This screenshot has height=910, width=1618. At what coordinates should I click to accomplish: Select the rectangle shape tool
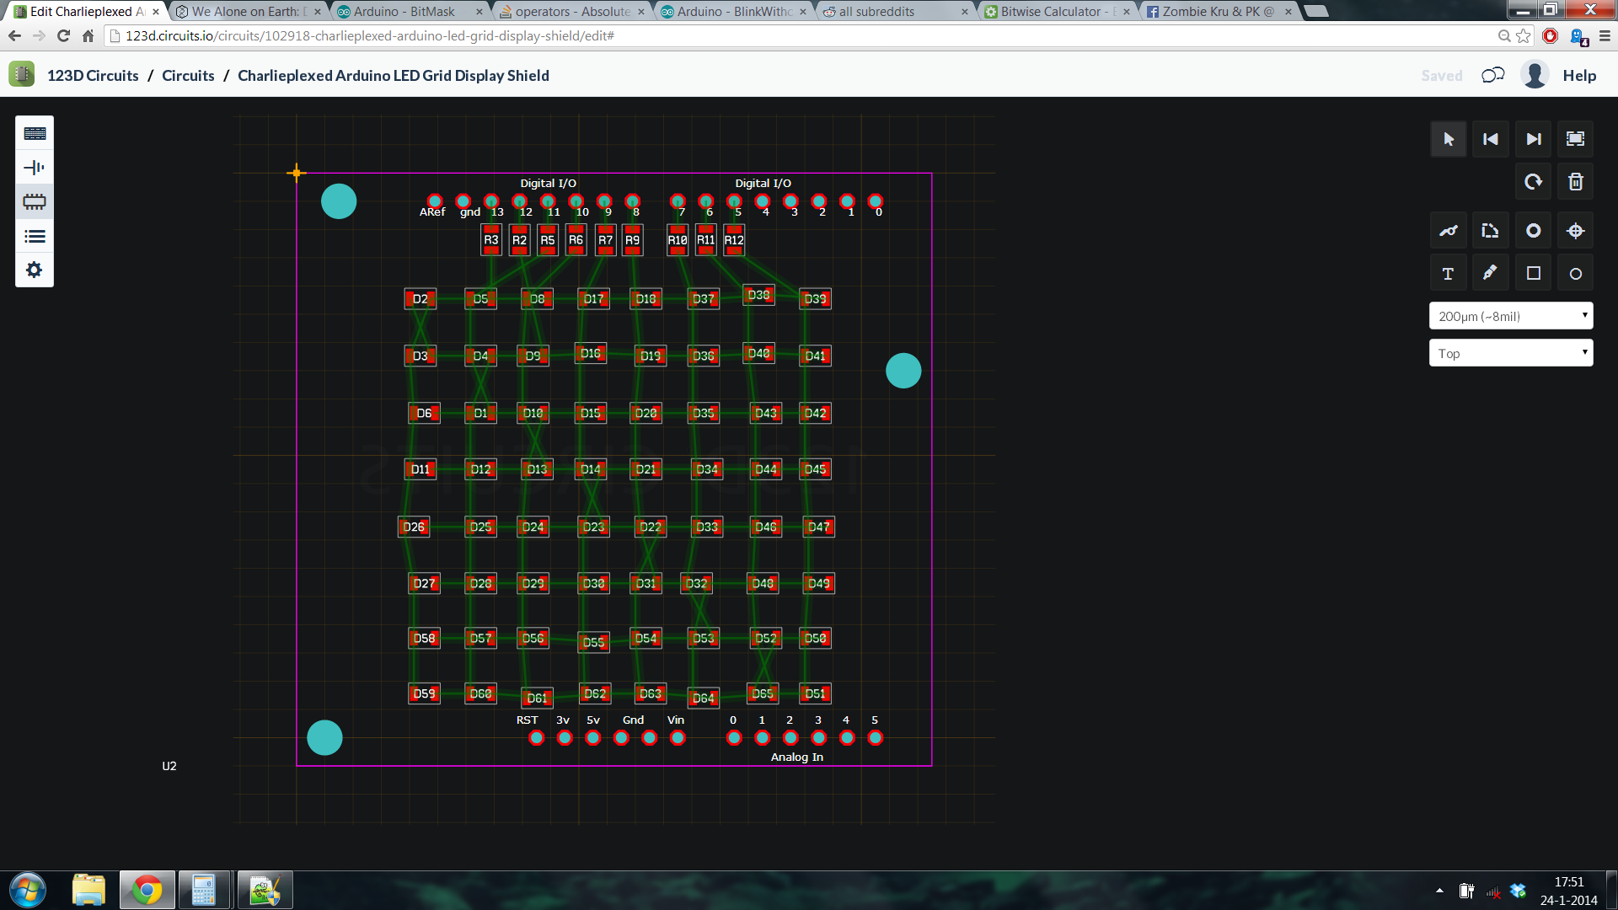pos(1533,272)
